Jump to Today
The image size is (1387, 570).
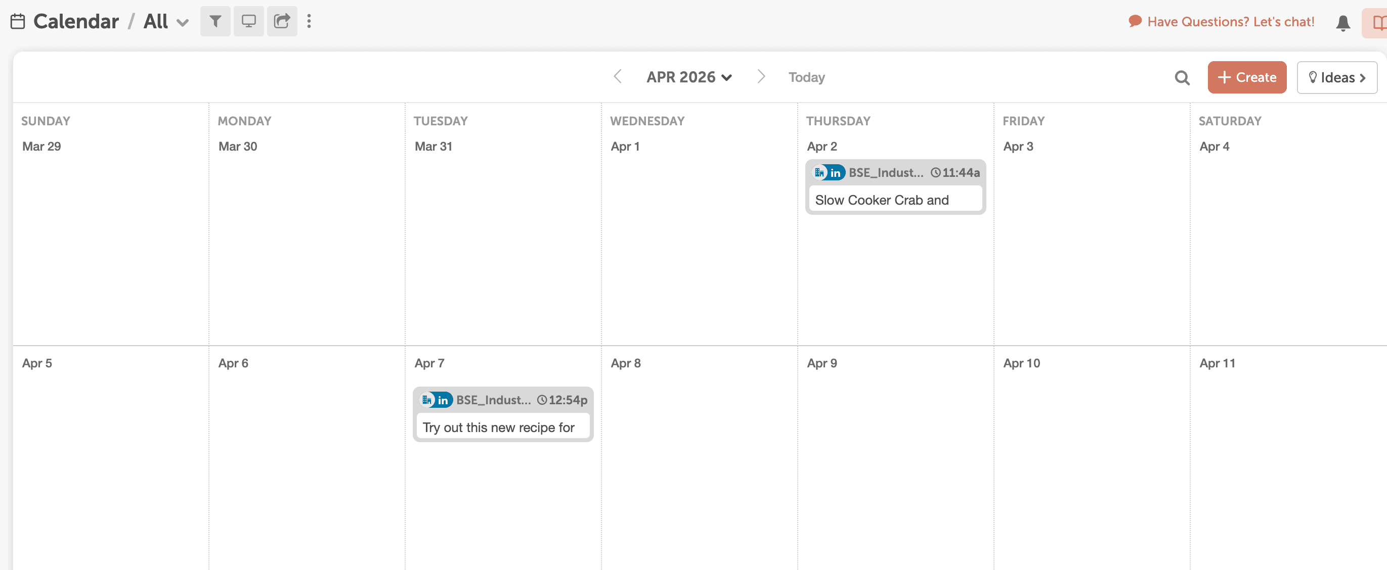[806, 77]
